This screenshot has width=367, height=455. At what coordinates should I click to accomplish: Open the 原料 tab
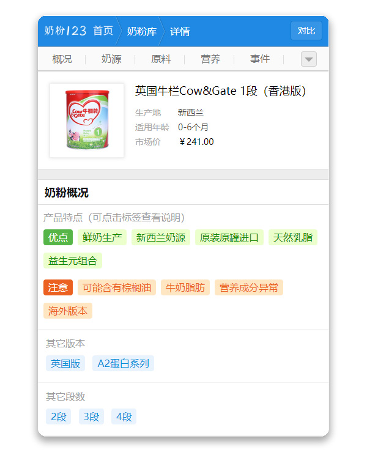(x=161, y=59)
